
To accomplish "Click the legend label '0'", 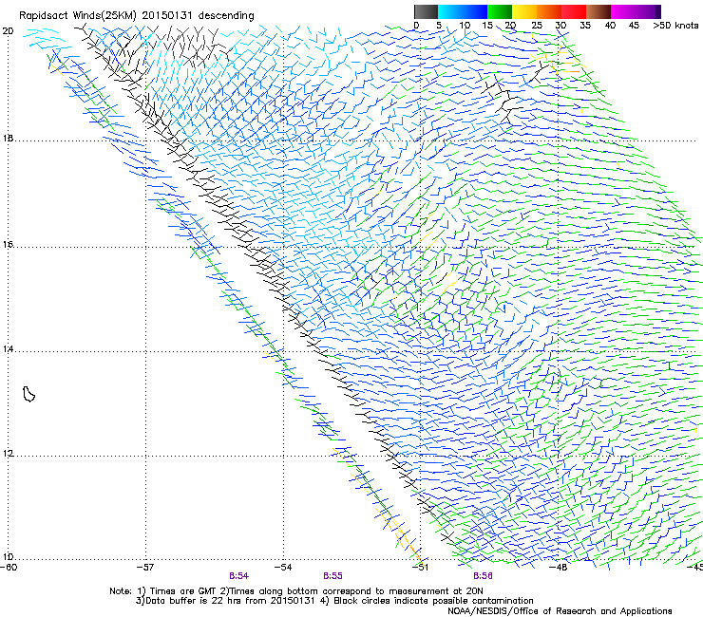I will point(416,26).
